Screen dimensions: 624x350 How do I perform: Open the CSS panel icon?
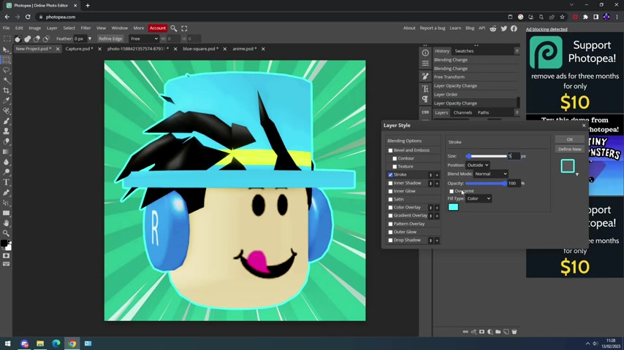425,112
